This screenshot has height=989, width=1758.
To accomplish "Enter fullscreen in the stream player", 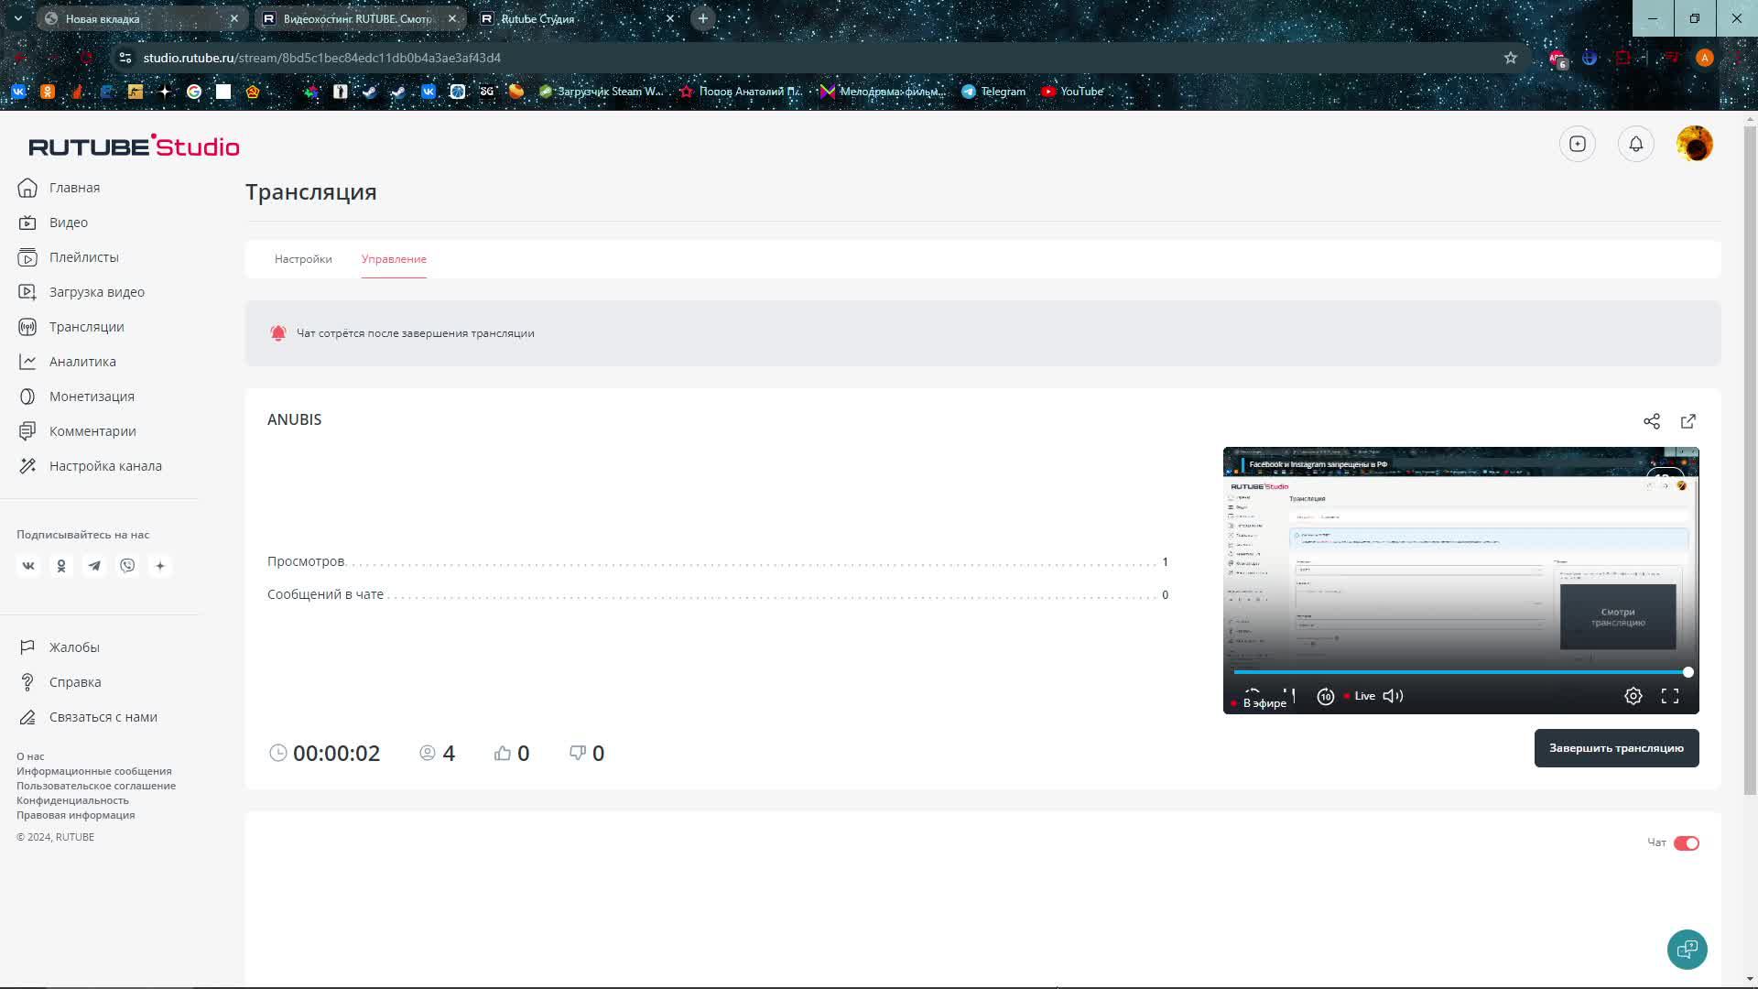I will (1669, 696).
